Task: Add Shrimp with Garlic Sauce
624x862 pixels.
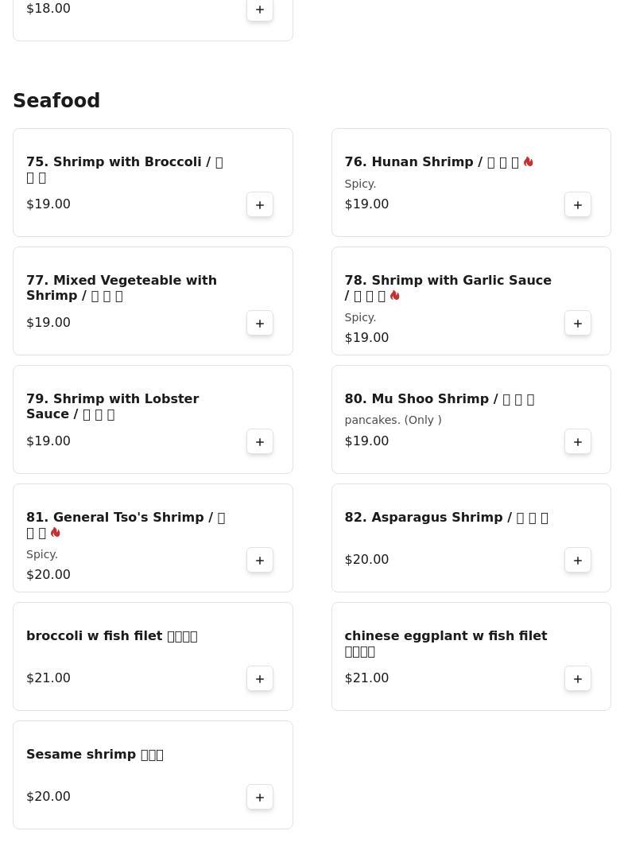Action: [x=578, y=324]
